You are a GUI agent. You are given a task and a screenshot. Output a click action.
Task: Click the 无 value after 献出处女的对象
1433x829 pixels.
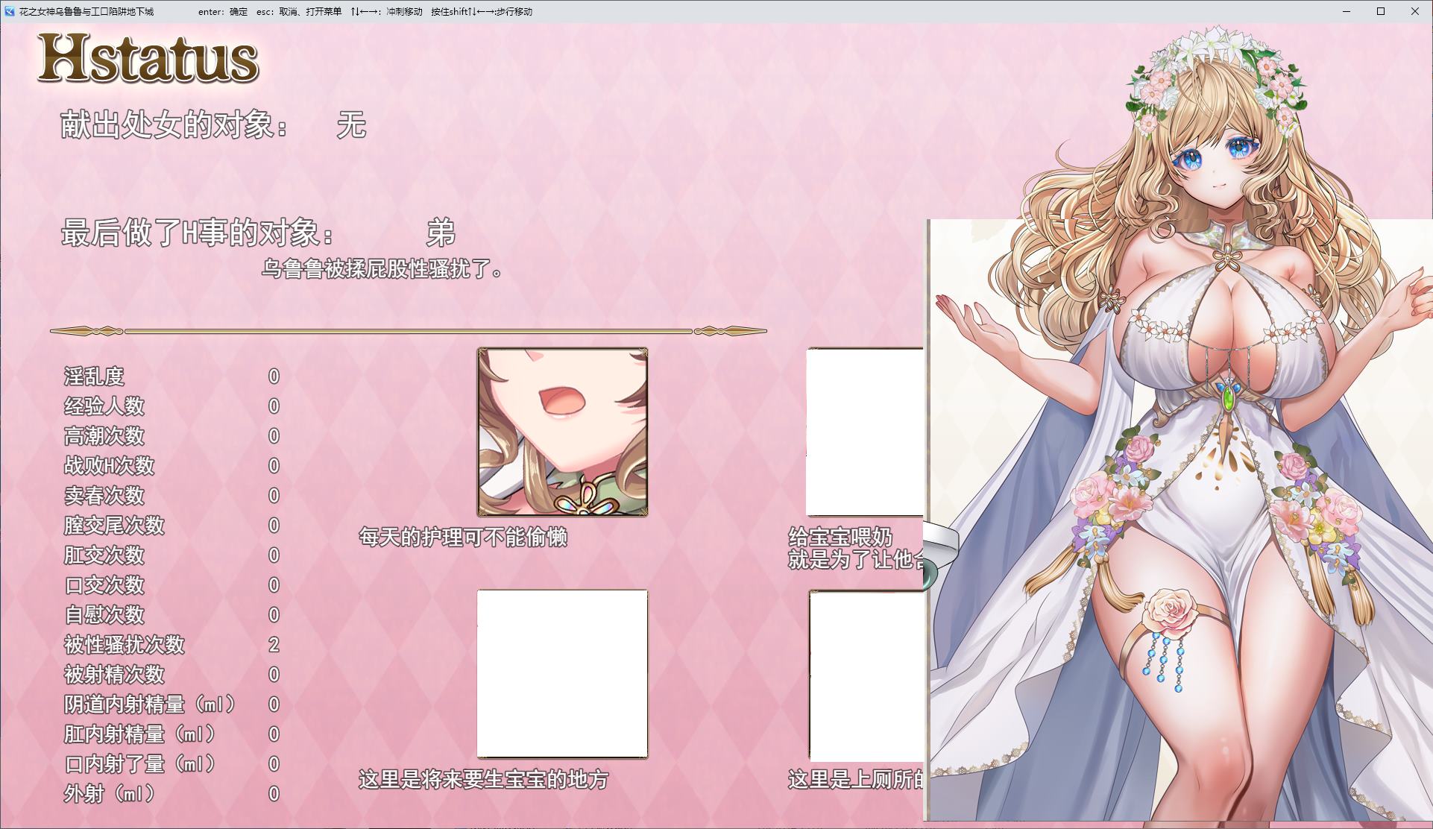coord(351,125)
